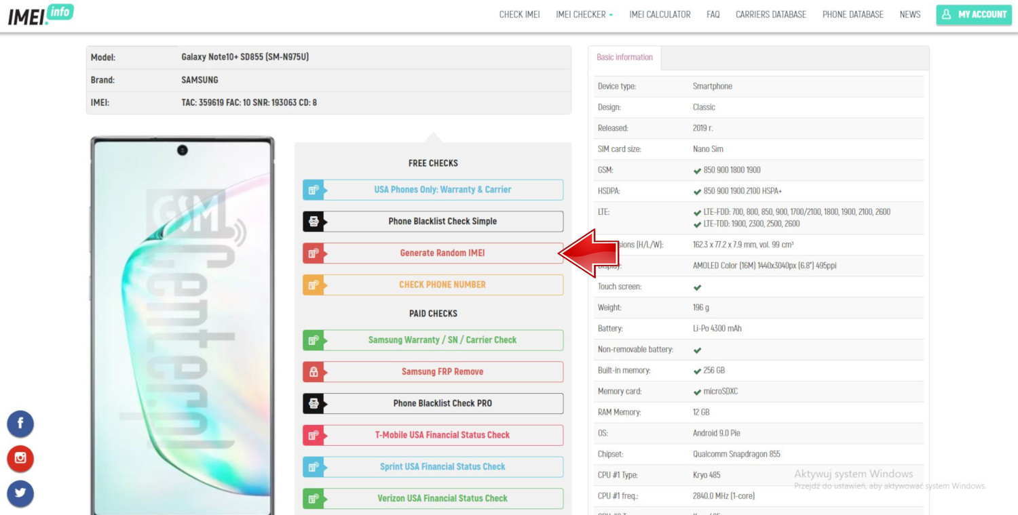Open the Instagram social icon

tap(20, 459)
